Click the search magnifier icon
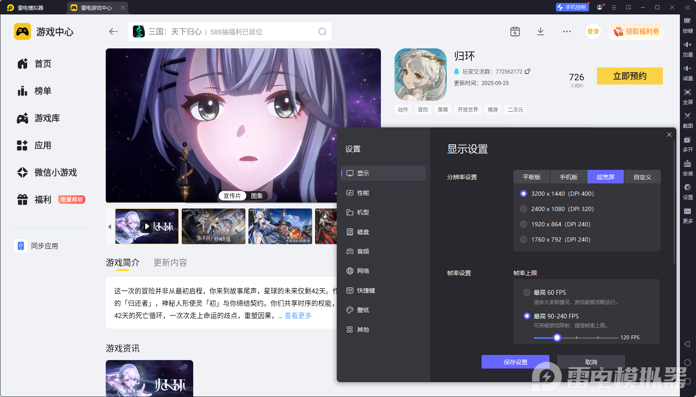 click(x=322, y=31)
